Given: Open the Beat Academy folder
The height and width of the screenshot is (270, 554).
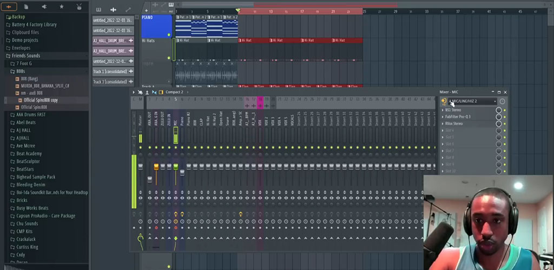Looking at the screenshot, I should (29, 154).
